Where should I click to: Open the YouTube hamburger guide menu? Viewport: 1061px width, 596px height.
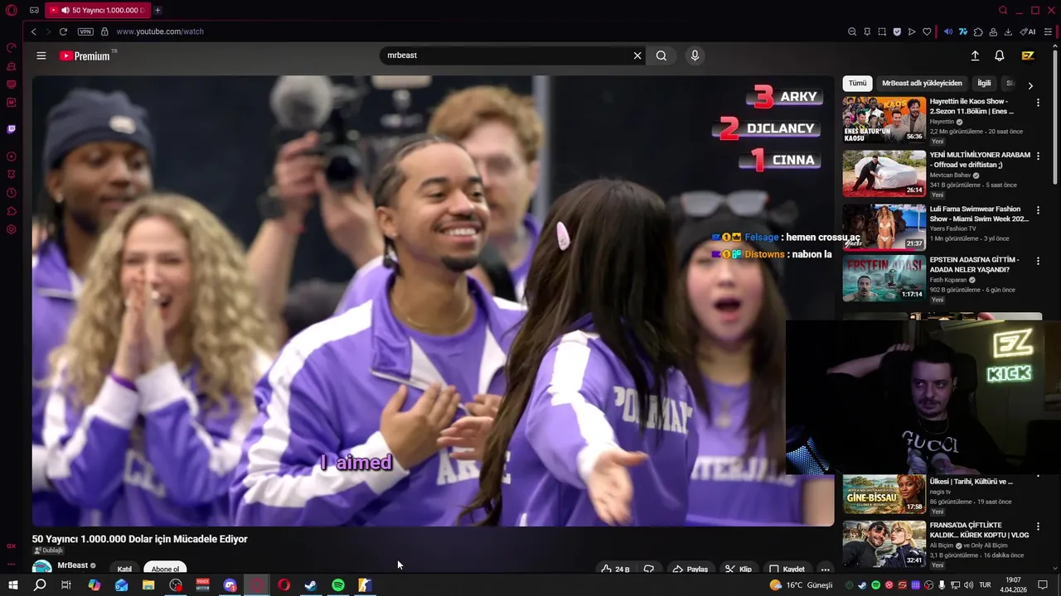41,55
